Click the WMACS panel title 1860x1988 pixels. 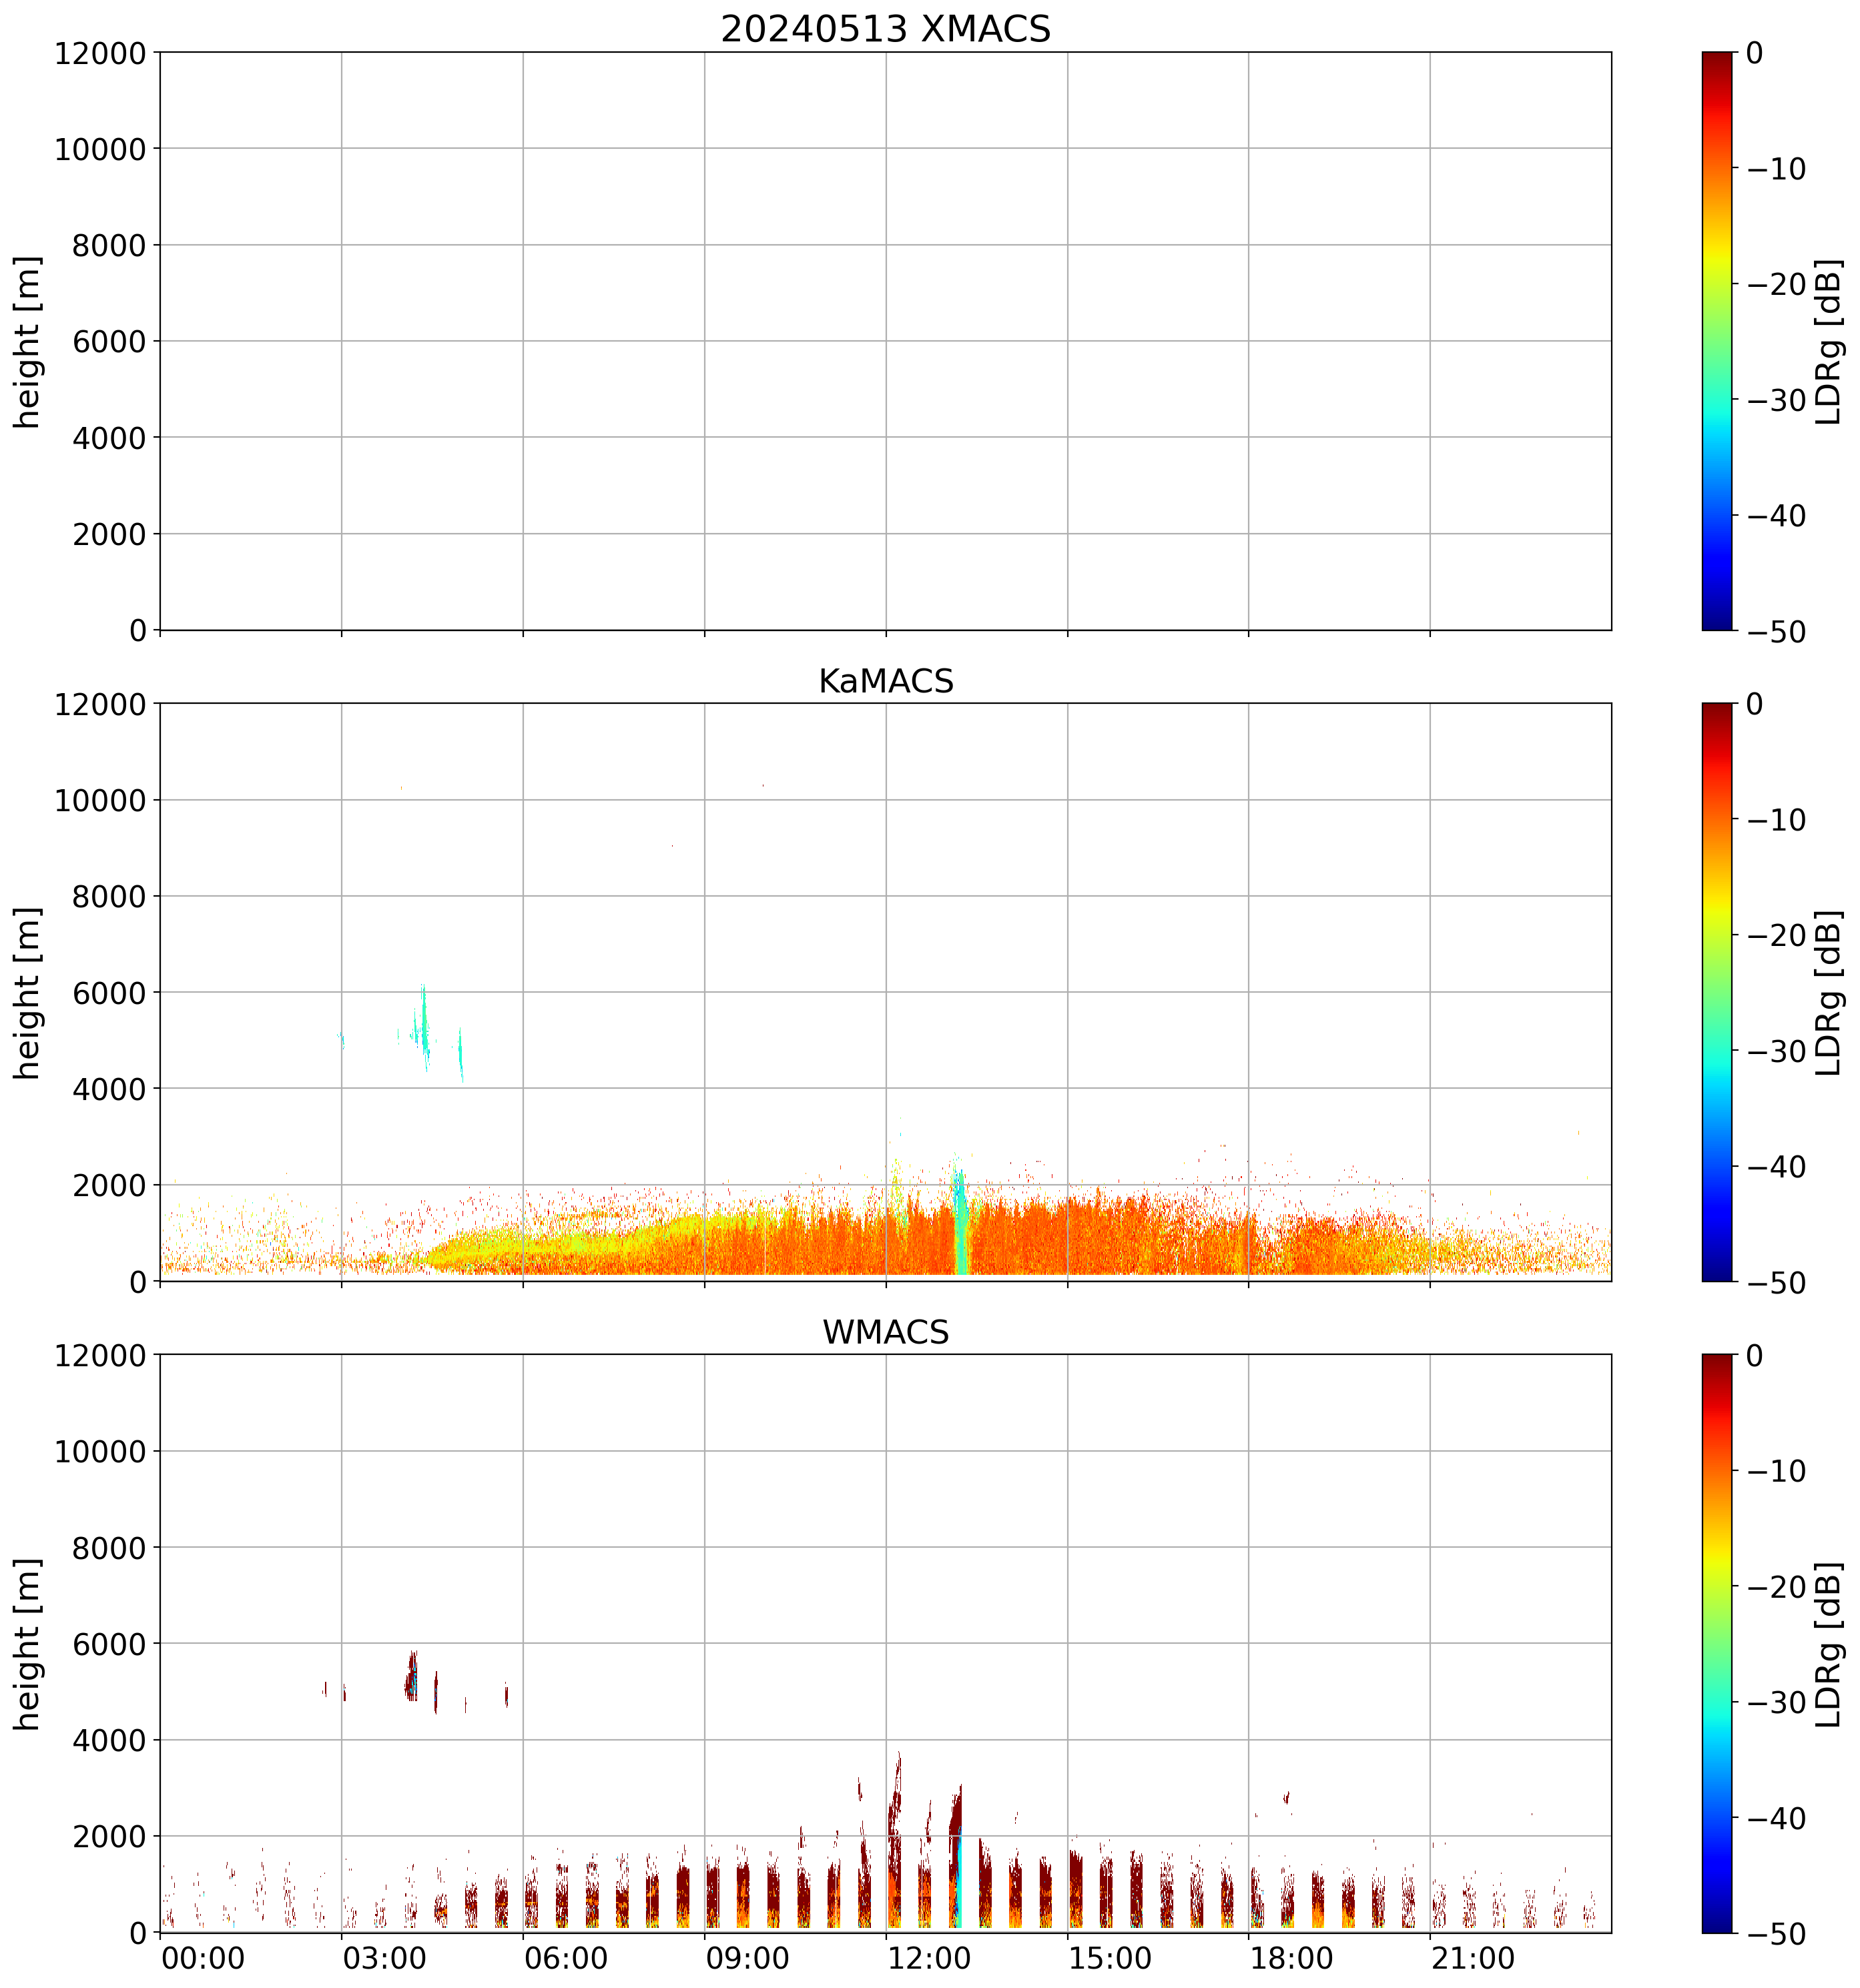pyautogui.click(x=886, y=1333)
